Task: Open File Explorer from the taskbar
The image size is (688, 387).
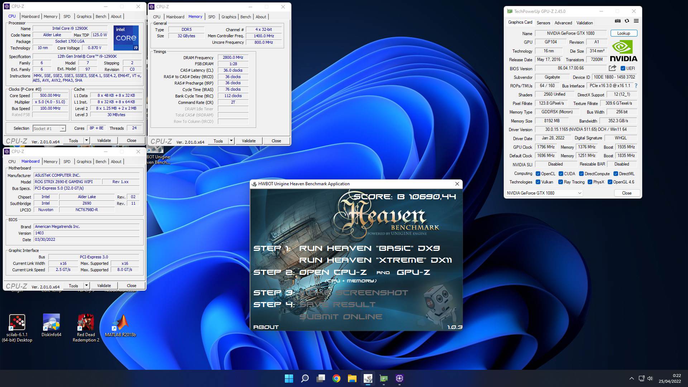Action: pyautogui.click(x=352, y=378)
